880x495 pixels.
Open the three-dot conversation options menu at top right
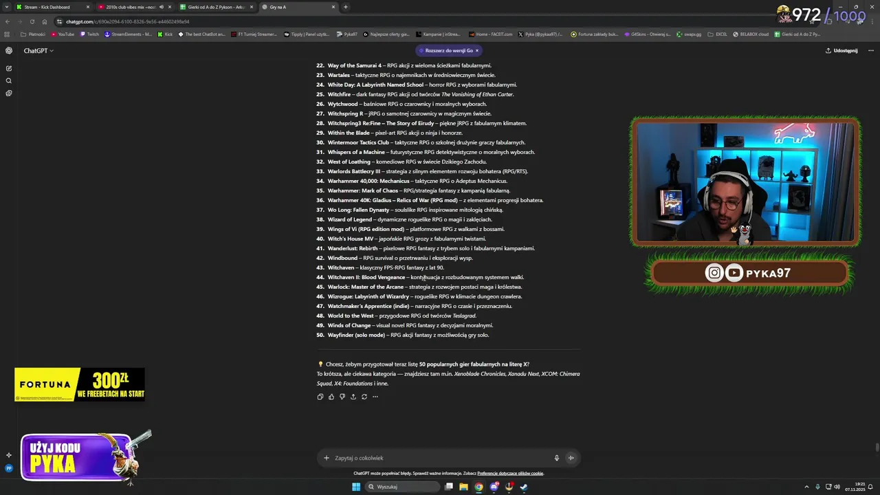870,50
